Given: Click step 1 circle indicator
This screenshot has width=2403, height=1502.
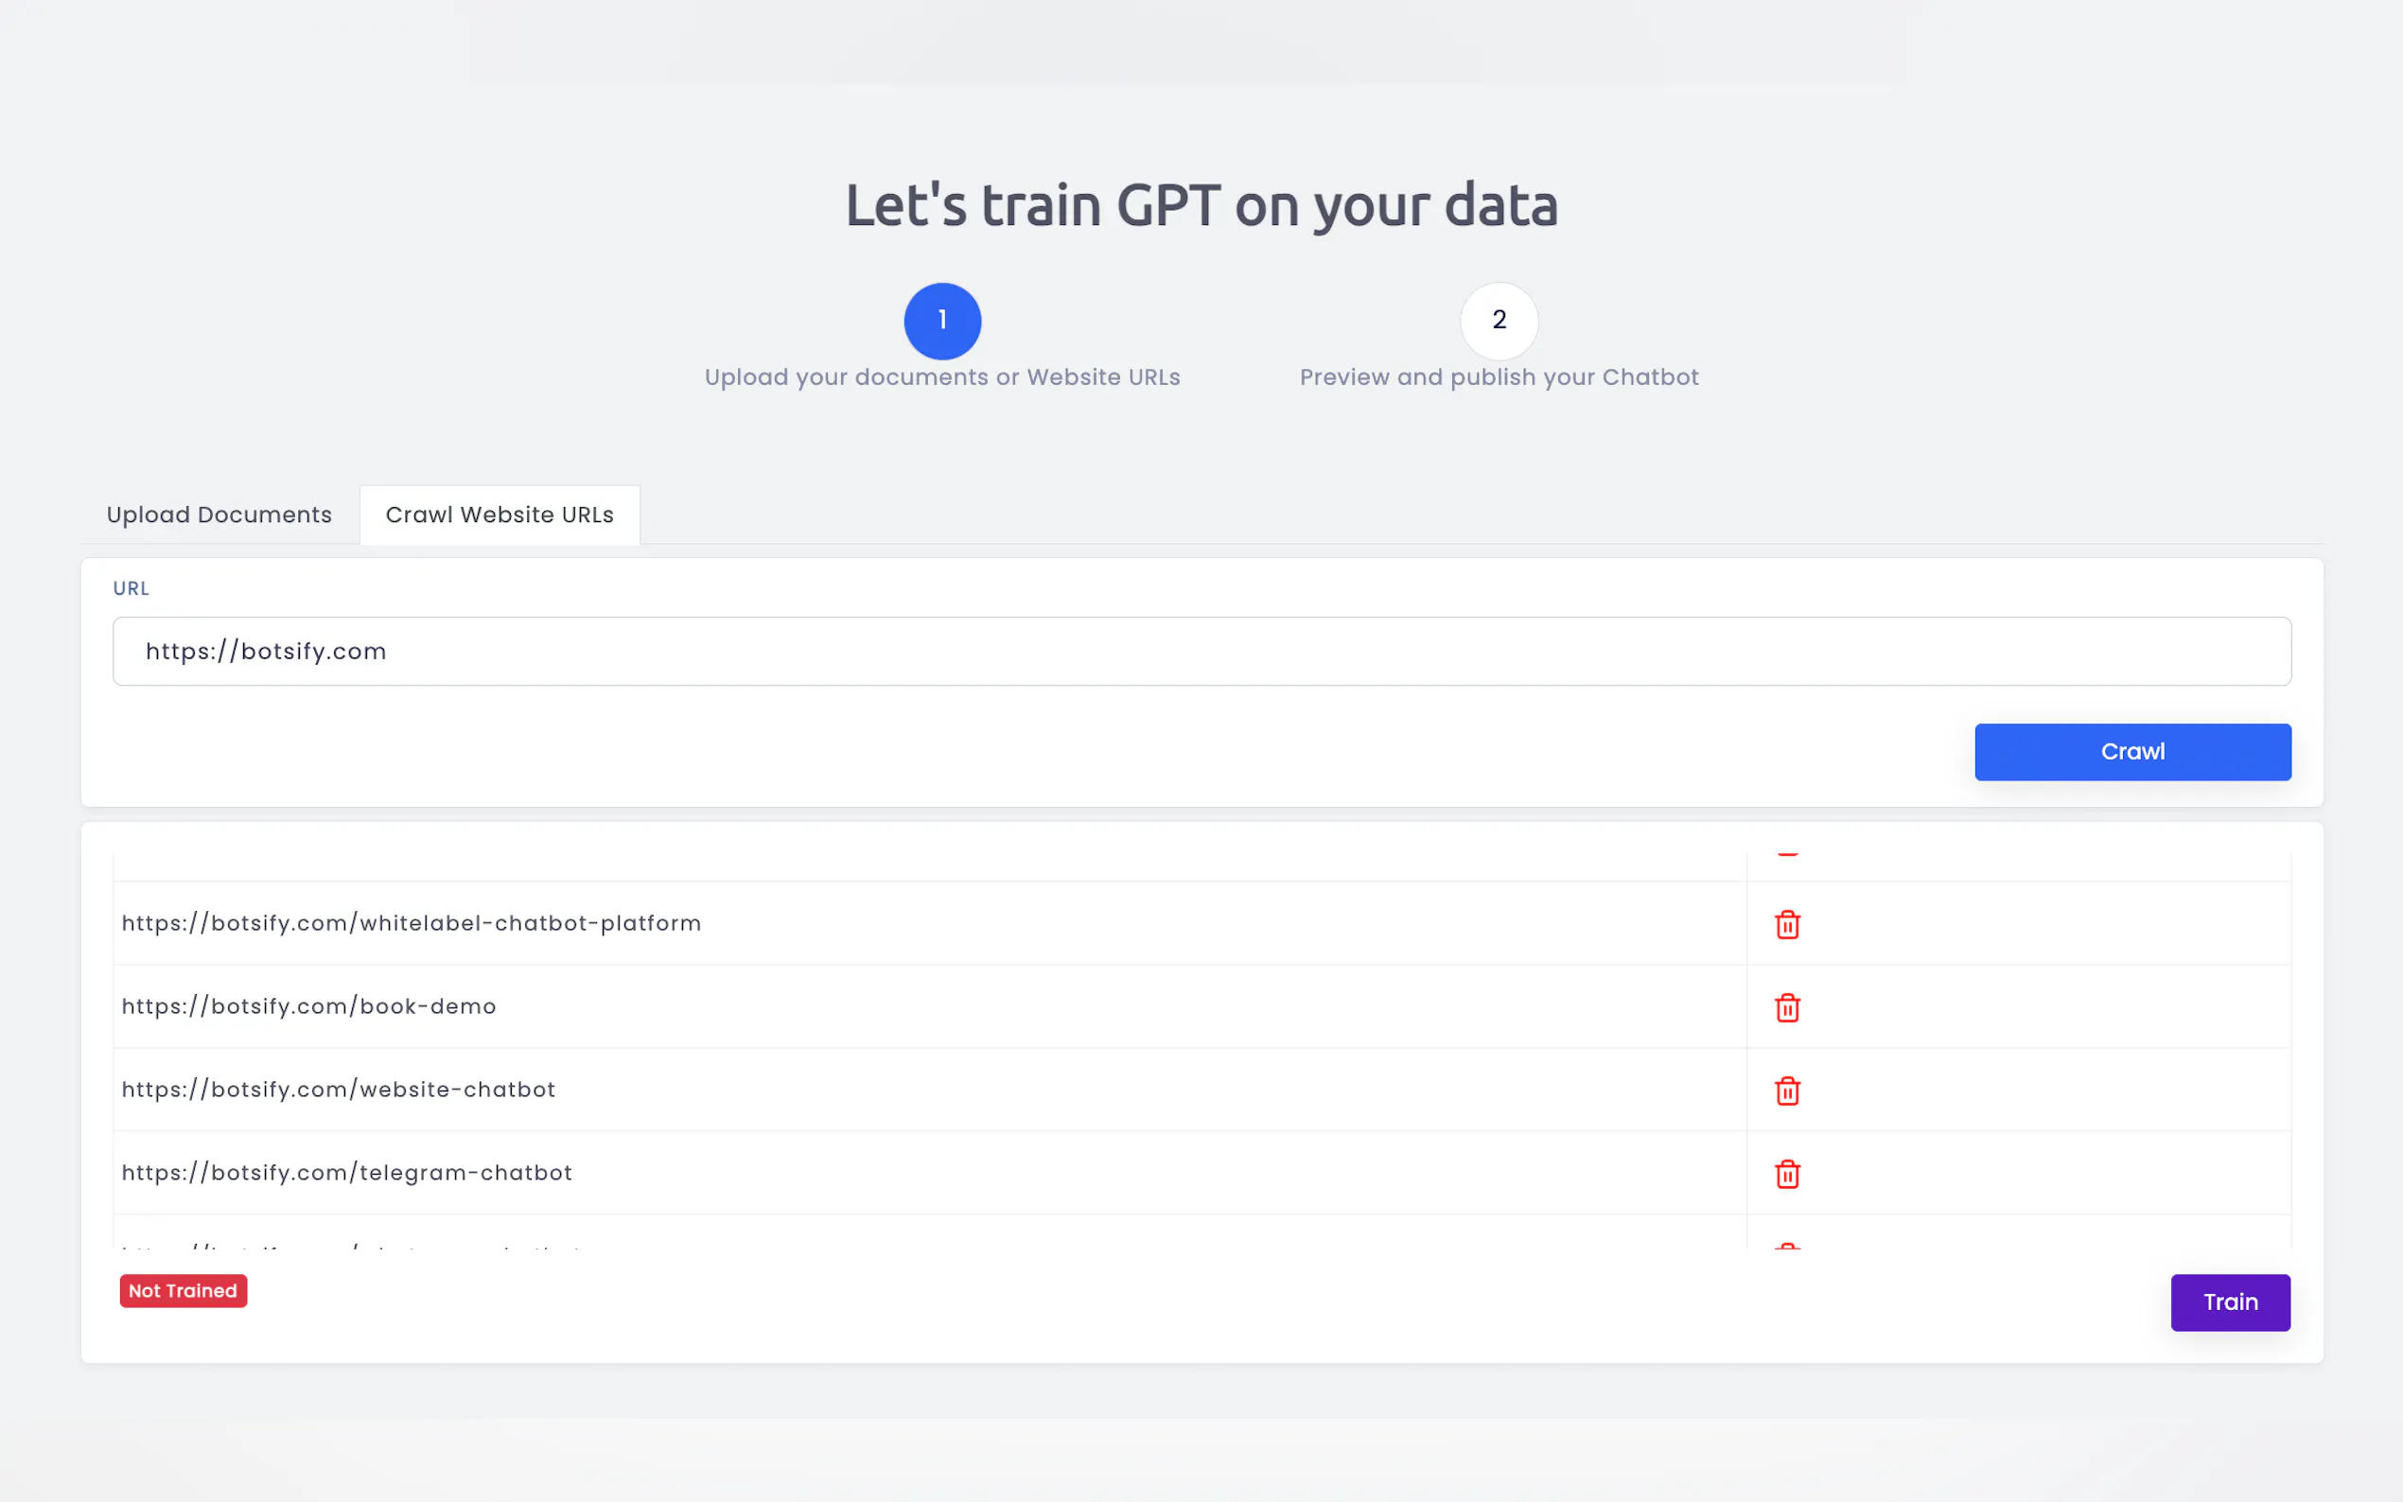Looking at the screenshot, I should (x=941, y=321).
